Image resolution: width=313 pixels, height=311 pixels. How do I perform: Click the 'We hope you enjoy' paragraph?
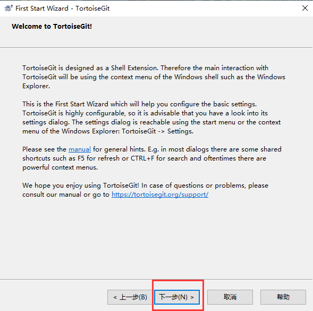pos(145,190)
